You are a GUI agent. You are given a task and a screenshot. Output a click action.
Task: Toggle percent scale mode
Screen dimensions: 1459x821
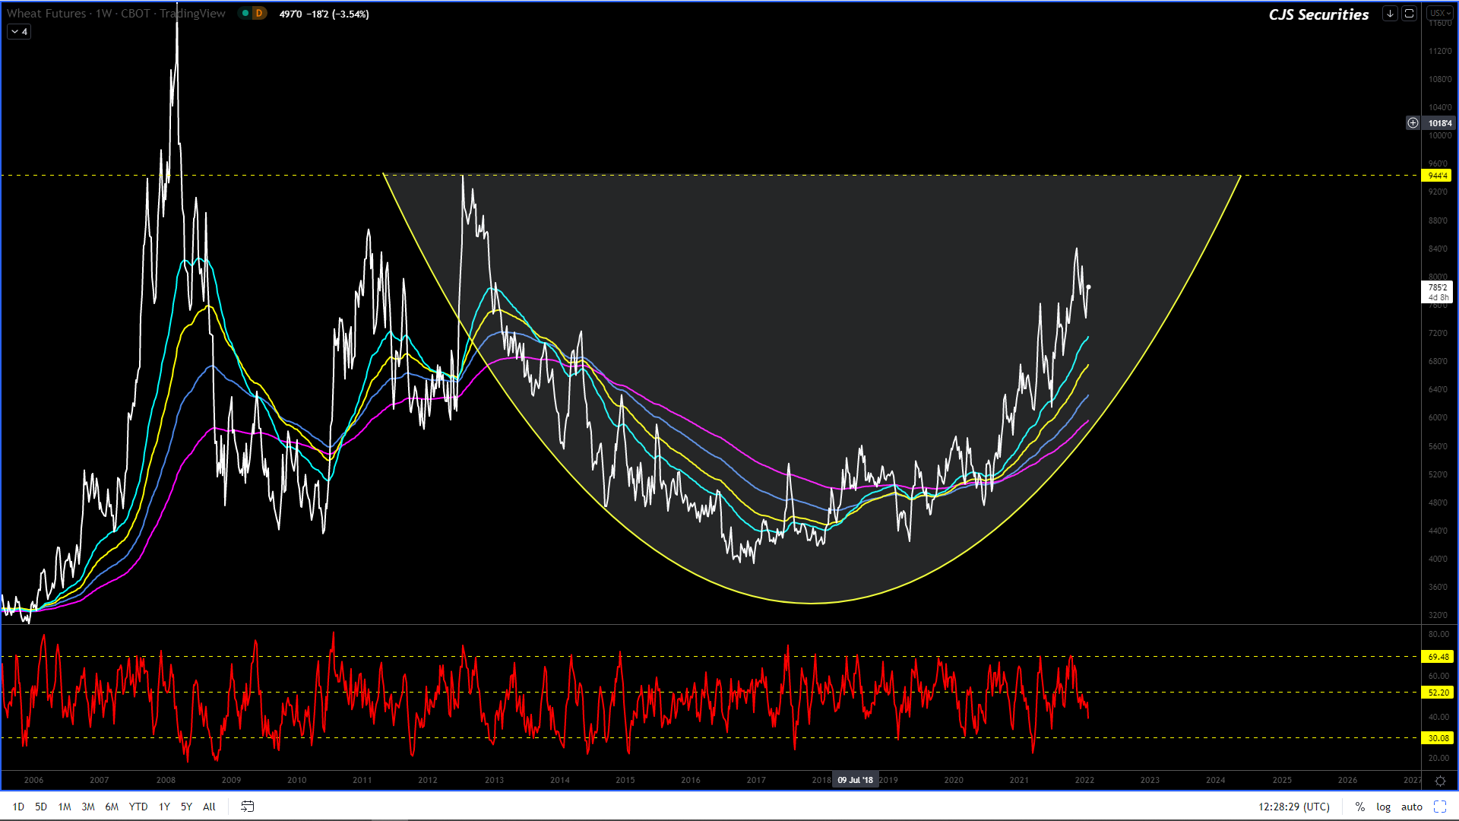(1359, 807)
